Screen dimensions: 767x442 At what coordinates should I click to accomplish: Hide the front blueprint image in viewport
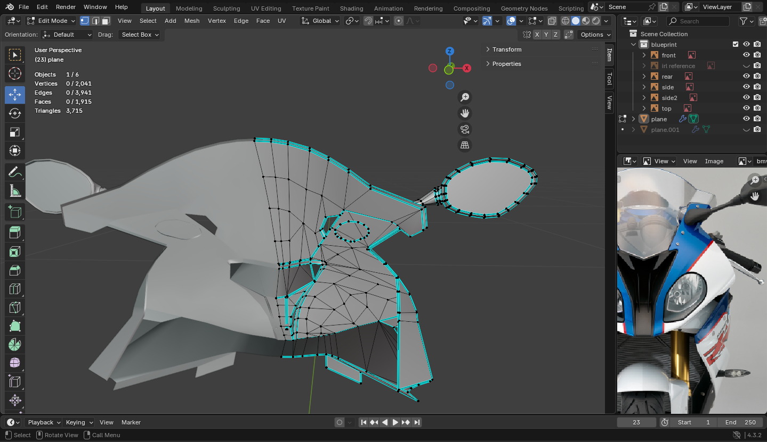coord(746,55)
